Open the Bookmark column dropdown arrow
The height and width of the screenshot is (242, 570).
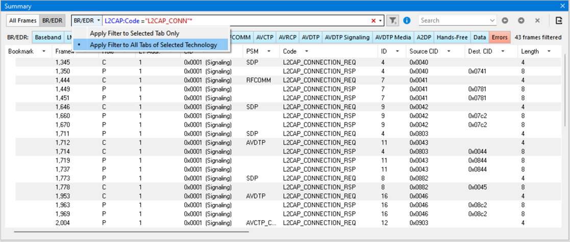tap(44, 51)
